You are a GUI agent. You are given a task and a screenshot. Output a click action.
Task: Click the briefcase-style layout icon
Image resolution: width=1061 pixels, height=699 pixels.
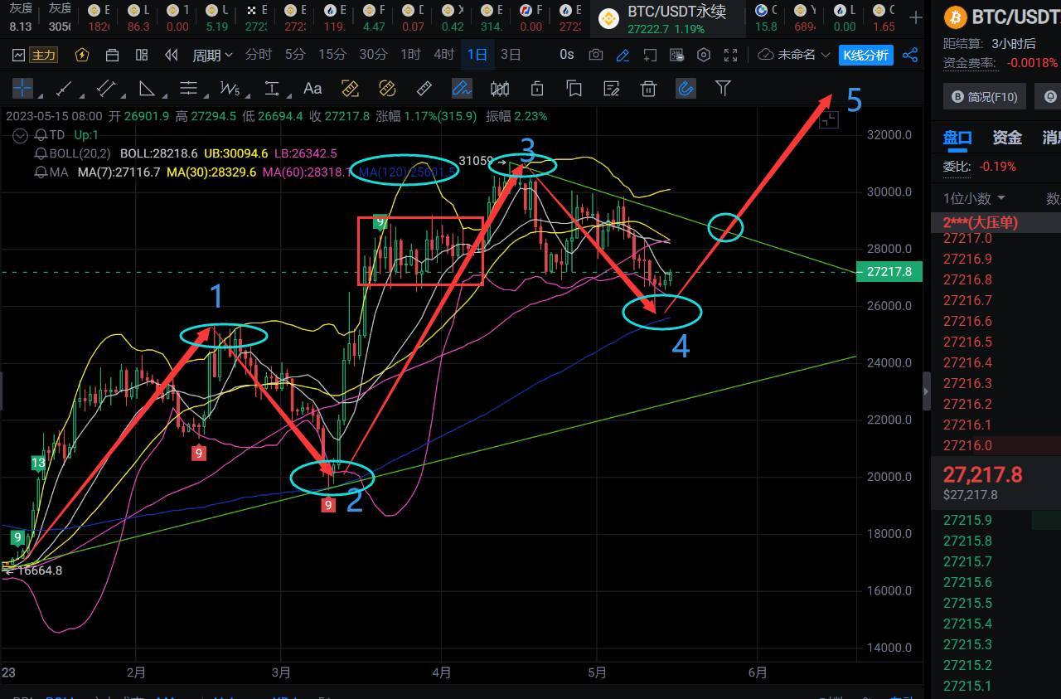point(112,55)
